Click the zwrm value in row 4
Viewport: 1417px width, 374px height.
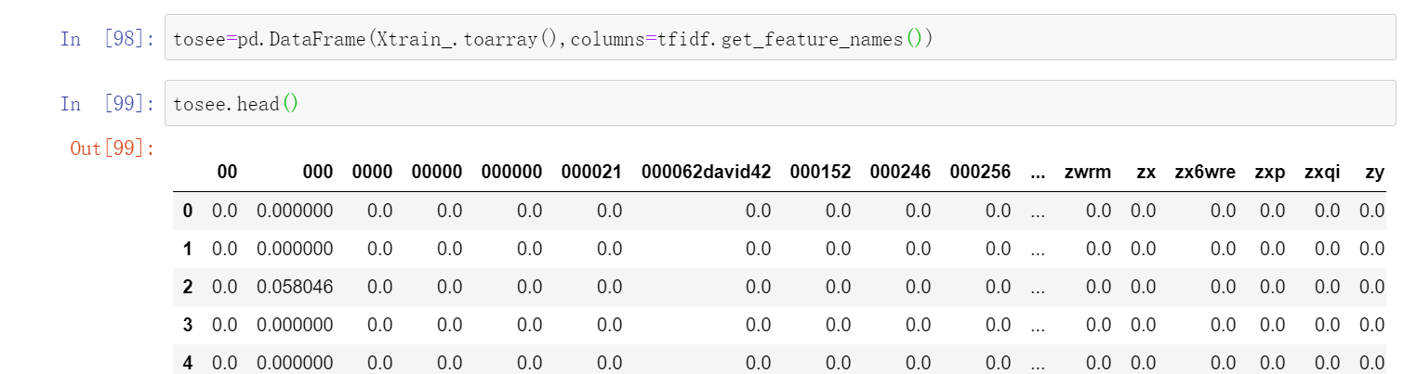[1098, 364]
